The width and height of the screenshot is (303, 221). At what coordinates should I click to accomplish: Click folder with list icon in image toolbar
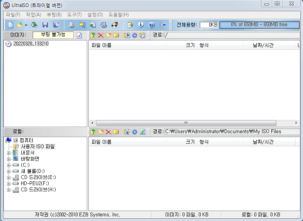(x=142, y=35)
